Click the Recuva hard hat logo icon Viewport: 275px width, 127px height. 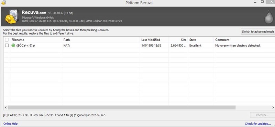12,16
